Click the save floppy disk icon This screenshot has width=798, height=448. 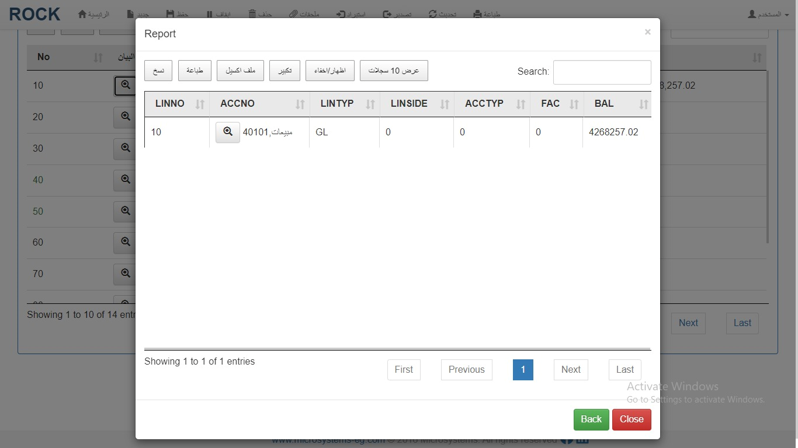pyautogui.click(x=170, y=14)
